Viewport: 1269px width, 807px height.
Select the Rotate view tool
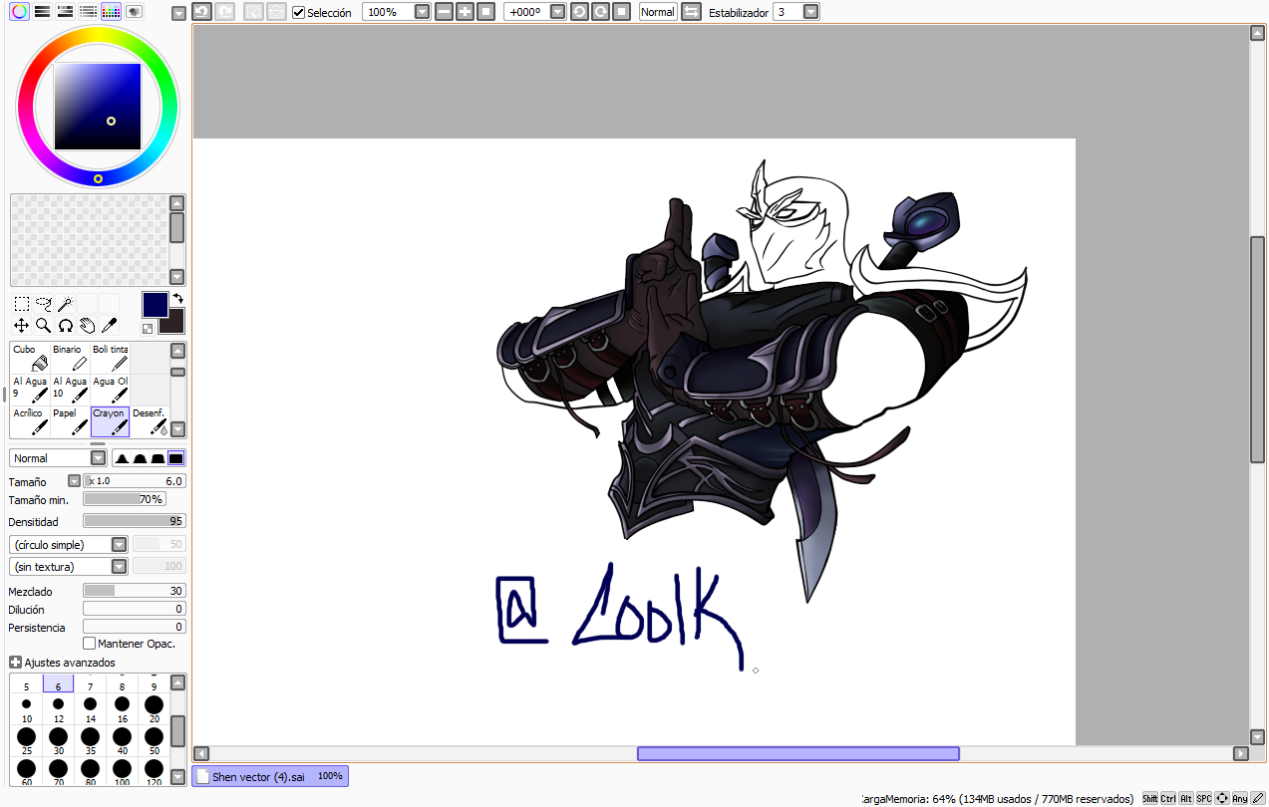pos(66,325)
